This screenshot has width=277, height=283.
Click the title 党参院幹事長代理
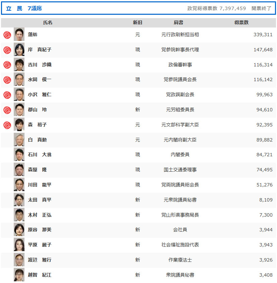point(180,50)
